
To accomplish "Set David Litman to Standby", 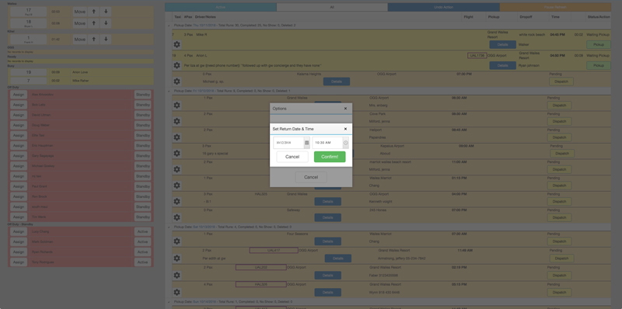I will tap(142, 115).
